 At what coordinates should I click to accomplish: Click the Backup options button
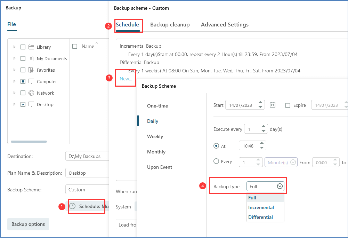pyautogui.click(x=28, y=224)
